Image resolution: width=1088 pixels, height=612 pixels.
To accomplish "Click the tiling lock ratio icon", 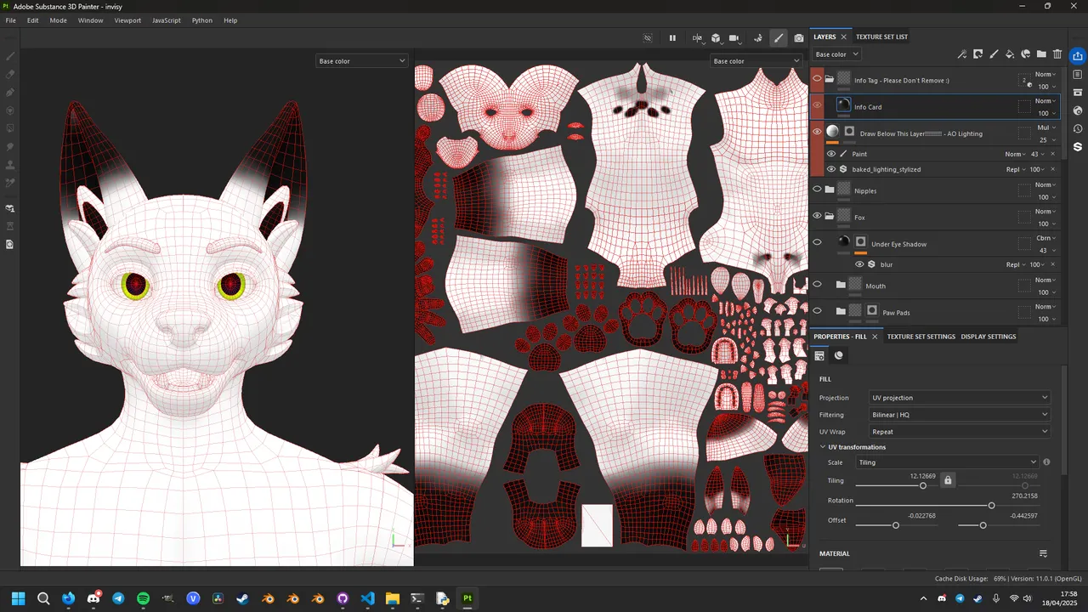I will (948, 481).
